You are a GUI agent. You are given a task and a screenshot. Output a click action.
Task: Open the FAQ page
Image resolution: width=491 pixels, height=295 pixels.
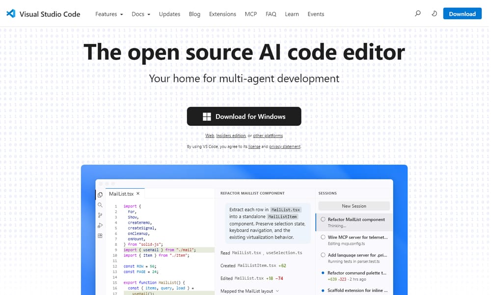(x=271, y=14)
